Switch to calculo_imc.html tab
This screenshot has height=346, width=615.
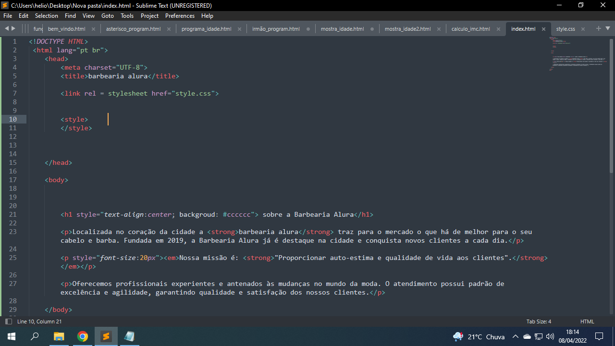click(x=470, y=29)
